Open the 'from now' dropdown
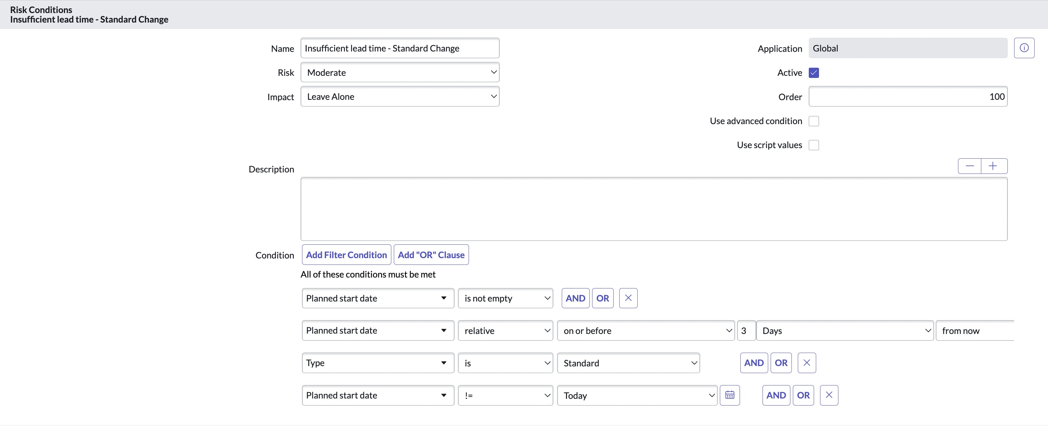The width and height of the screenshot is (1048, 426). [975, 330]
